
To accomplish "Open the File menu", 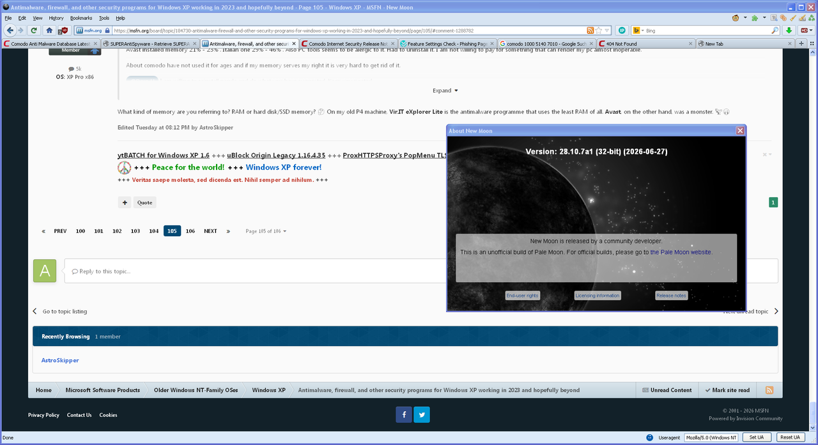I will point(8,18).
